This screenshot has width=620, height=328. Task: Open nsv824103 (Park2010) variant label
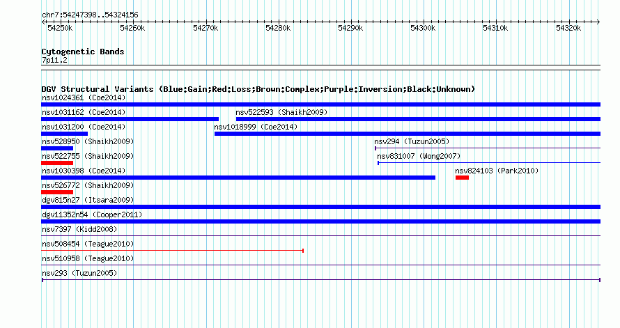(497, 171)
